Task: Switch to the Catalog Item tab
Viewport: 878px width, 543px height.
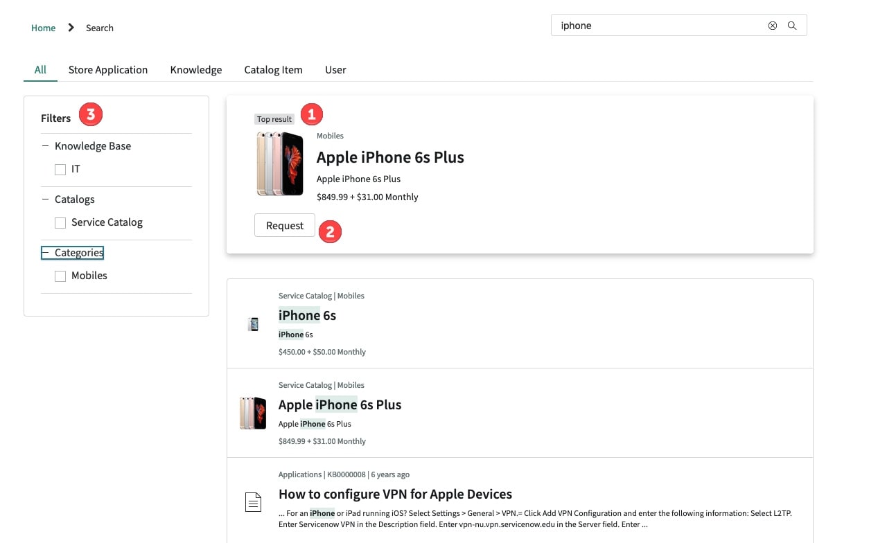Action: click(x=273, y=69)
